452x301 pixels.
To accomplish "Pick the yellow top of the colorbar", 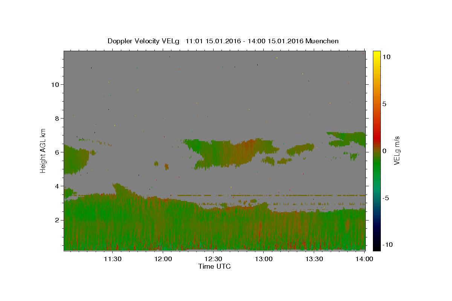I will point(376,53).
